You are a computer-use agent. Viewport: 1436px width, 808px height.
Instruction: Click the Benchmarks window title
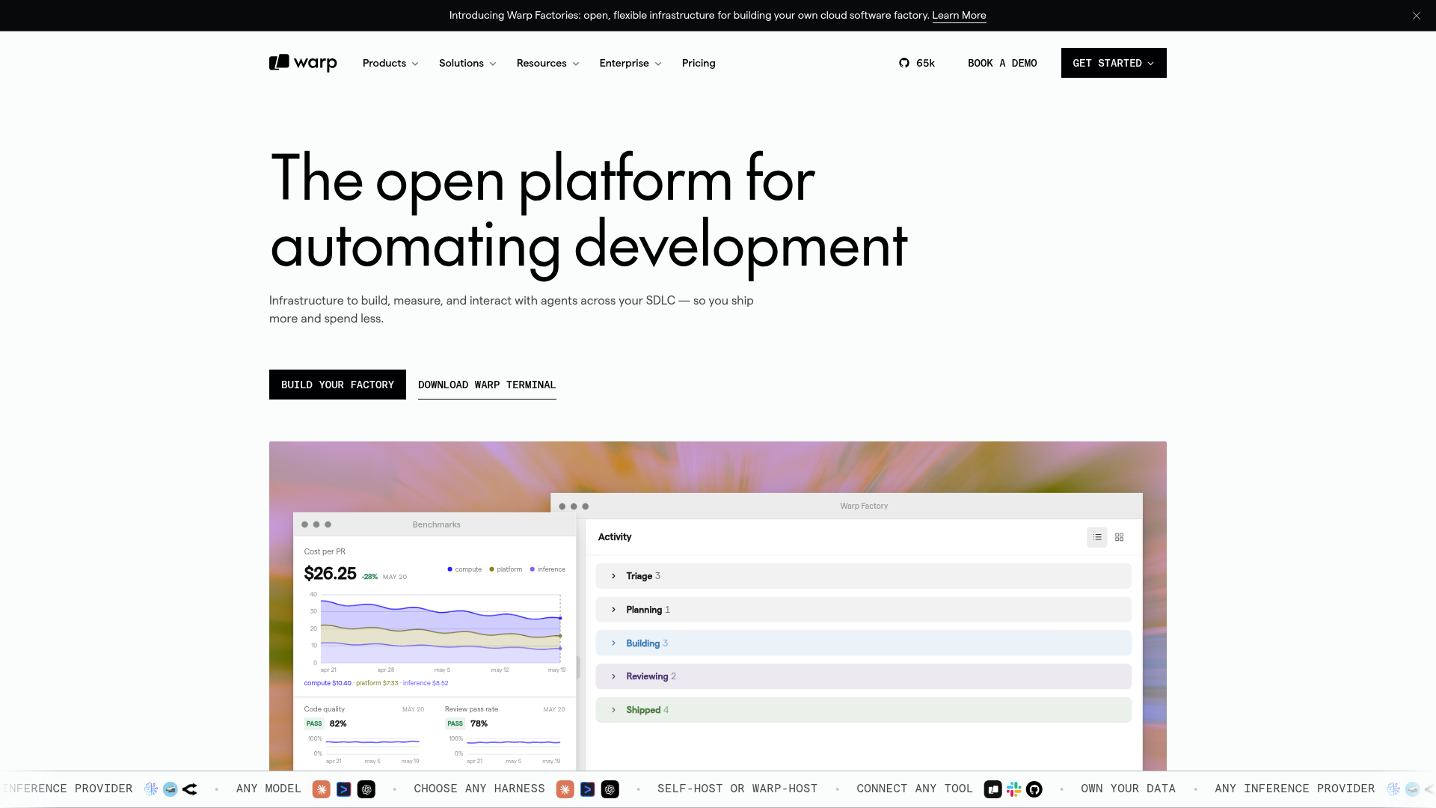(x=436, y=524)
